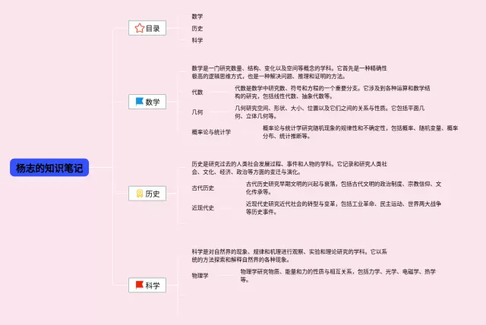This screenshot has width=486, height=325.
Task: Click the red flag icon on 科学 node
Action: [139, 286]
